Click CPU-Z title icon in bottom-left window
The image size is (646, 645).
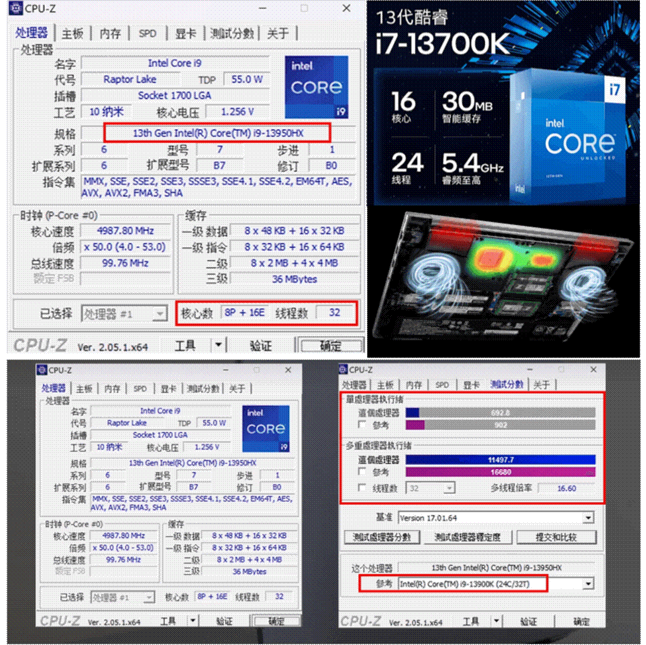(42, 370)
